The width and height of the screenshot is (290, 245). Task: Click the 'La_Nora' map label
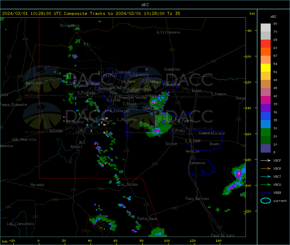click(x=128, y=81)
